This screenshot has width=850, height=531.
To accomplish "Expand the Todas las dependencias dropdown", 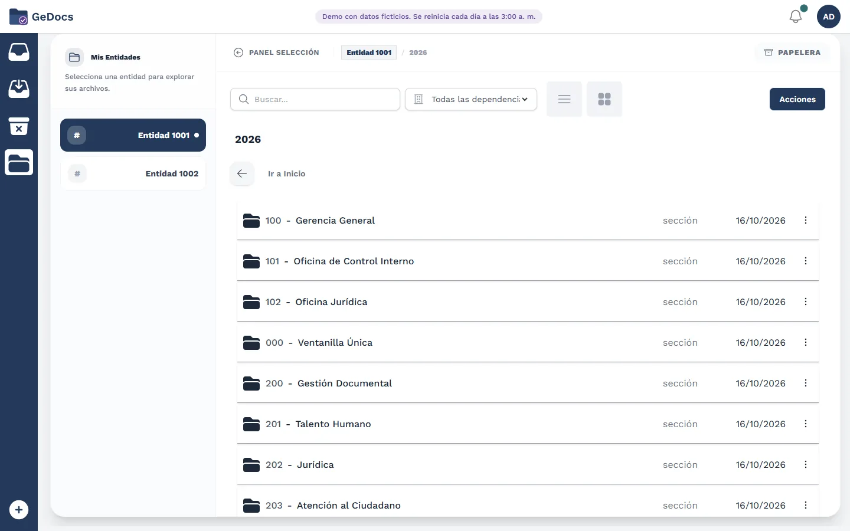I will pos(471,99).
